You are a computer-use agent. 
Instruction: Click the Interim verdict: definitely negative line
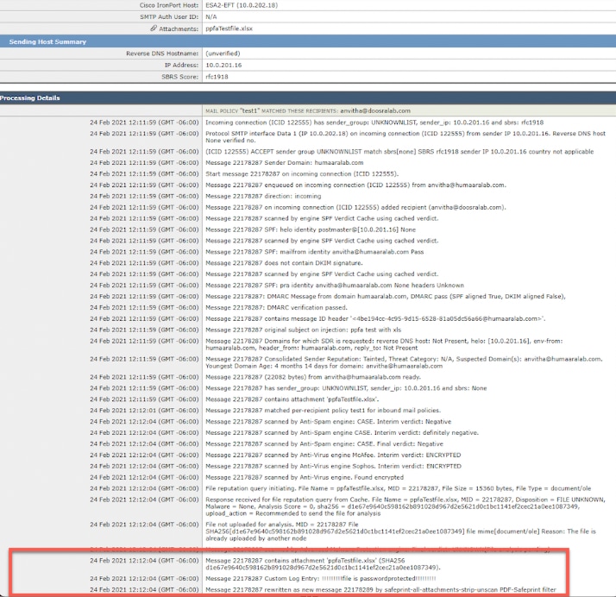(343, 433)
